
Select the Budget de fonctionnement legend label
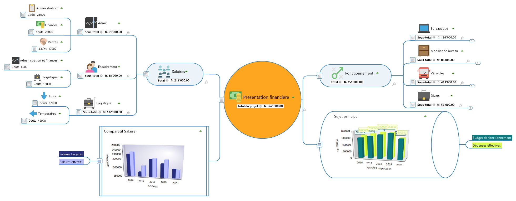coord(492,138)
